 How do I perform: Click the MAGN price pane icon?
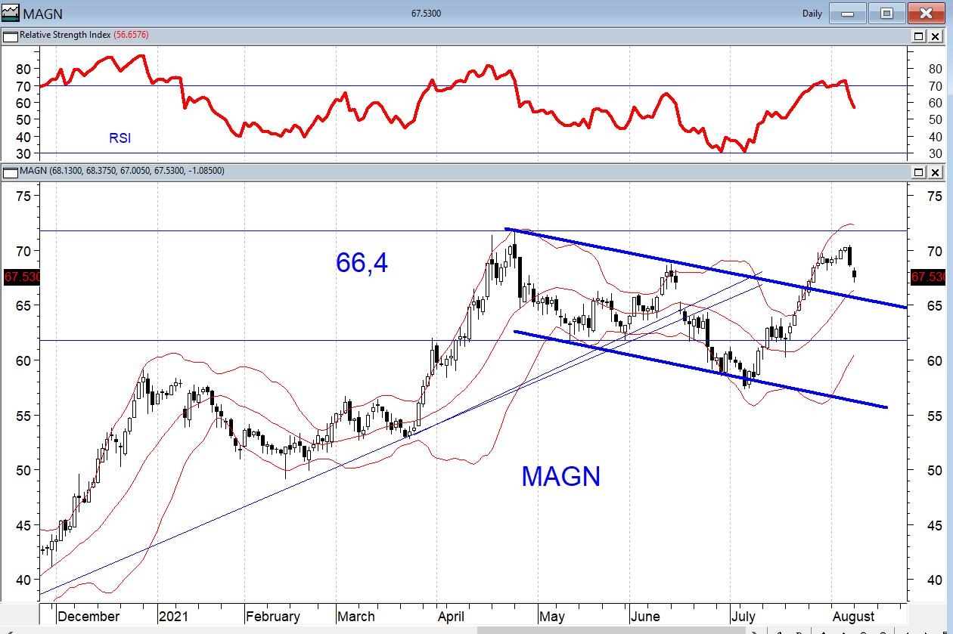pyautogui.click(x=11, y=172)
